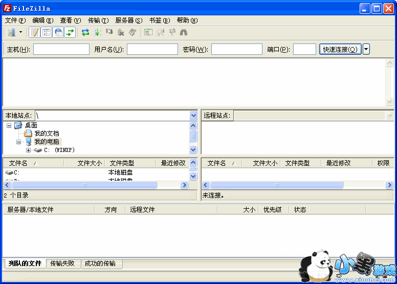Toggle the transfer queue display
Image resolution: width=397 pixels, height=284 pixels.
click(x=70, y=32)
